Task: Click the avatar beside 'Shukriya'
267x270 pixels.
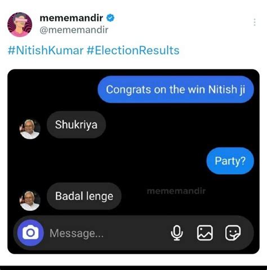Action: pyautogui.click(x=30, y=129)
